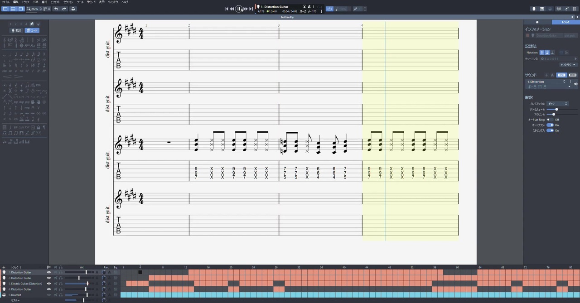Solo track 4 Distortion Guitar
580x303 pixels.
tap(61, 289)
